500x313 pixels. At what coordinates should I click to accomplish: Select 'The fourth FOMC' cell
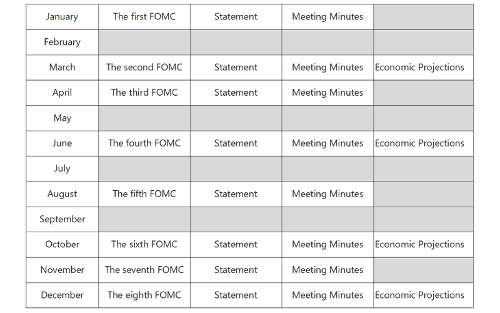(144, 143)
